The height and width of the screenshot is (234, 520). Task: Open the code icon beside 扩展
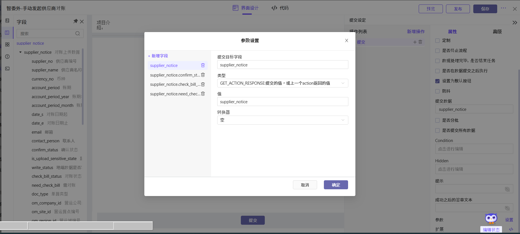tap(511, 229)
